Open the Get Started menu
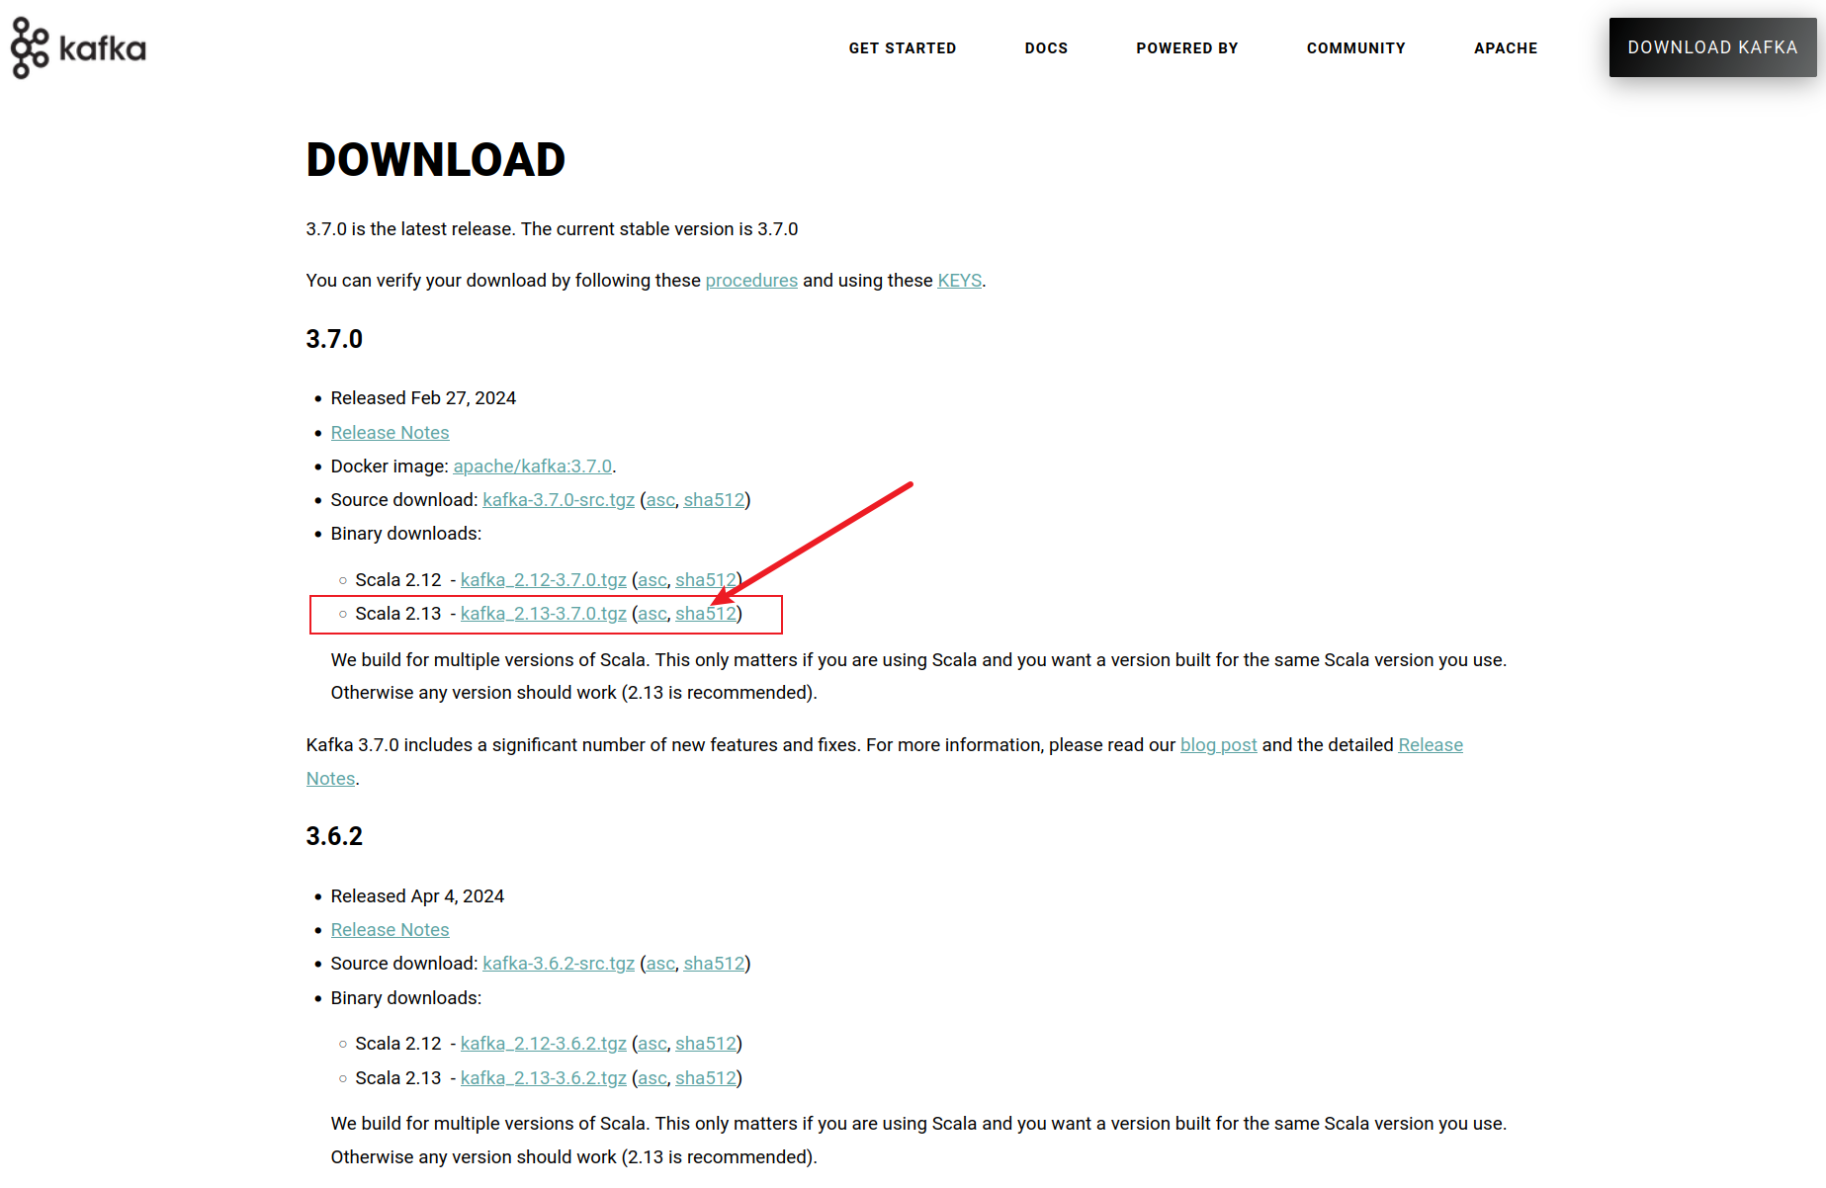1826x1188 pixels. [x=902, y=48]
